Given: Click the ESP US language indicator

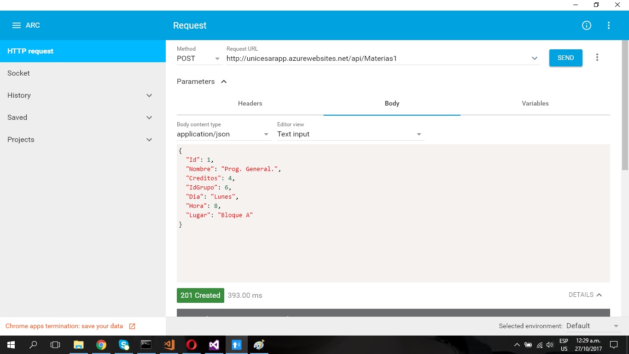Looking at the screenshot, I should pyautogui.click(x=564, y=345).
